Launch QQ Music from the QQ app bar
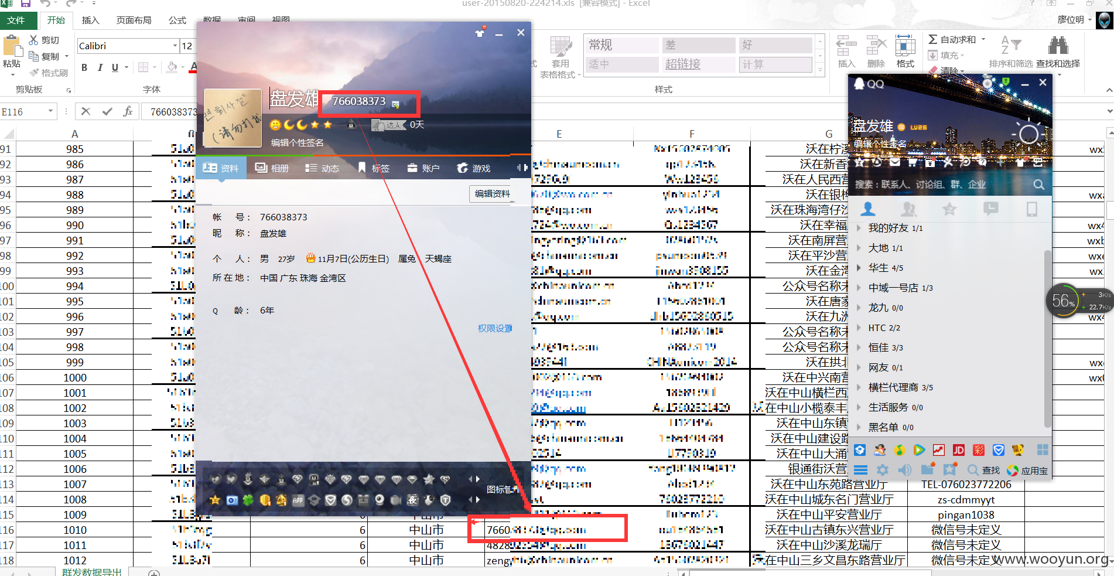 click(899, 450)
